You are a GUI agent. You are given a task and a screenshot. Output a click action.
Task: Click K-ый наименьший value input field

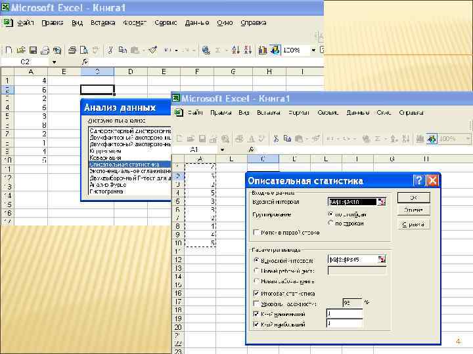click(344, 313)
